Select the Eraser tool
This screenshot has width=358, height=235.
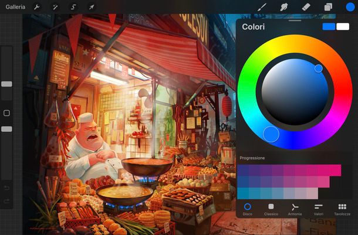tap(306, 7)
